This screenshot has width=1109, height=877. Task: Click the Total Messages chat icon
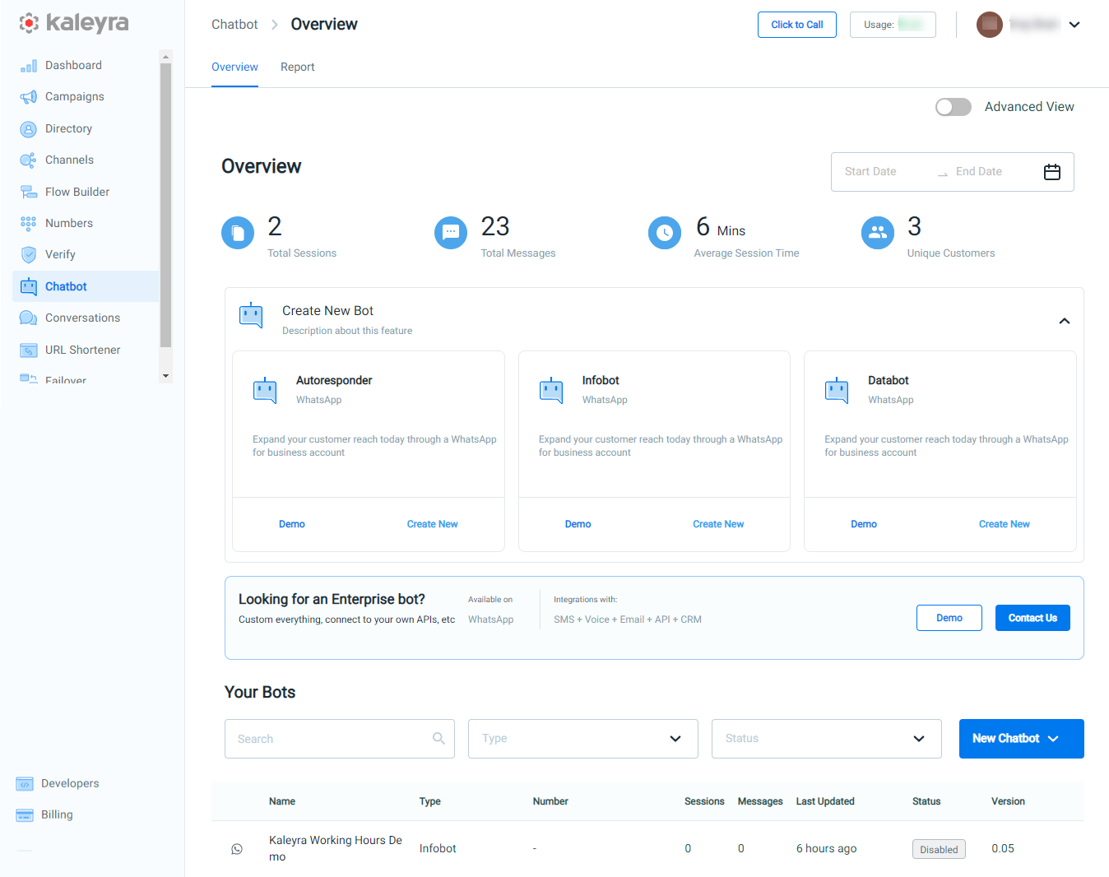(451, 233)
